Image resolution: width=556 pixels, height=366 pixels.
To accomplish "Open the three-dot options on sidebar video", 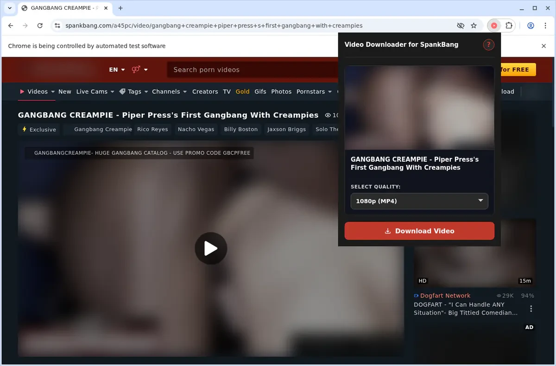I will [531, 309].
